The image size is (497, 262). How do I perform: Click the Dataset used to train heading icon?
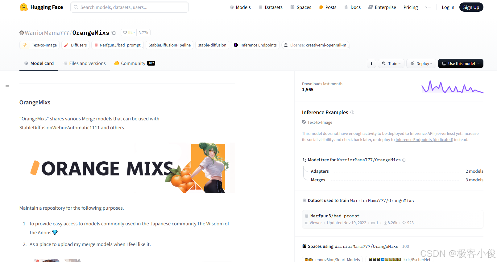[304, 200]
